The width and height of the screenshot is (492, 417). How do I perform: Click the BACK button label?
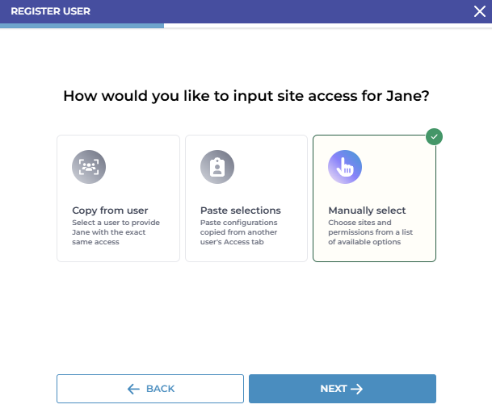160,389
